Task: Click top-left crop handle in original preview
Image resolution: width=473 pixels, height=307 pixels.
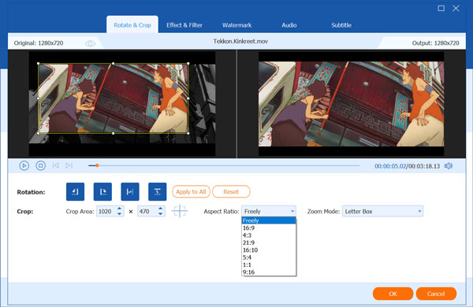Action: tap(39, 64)
